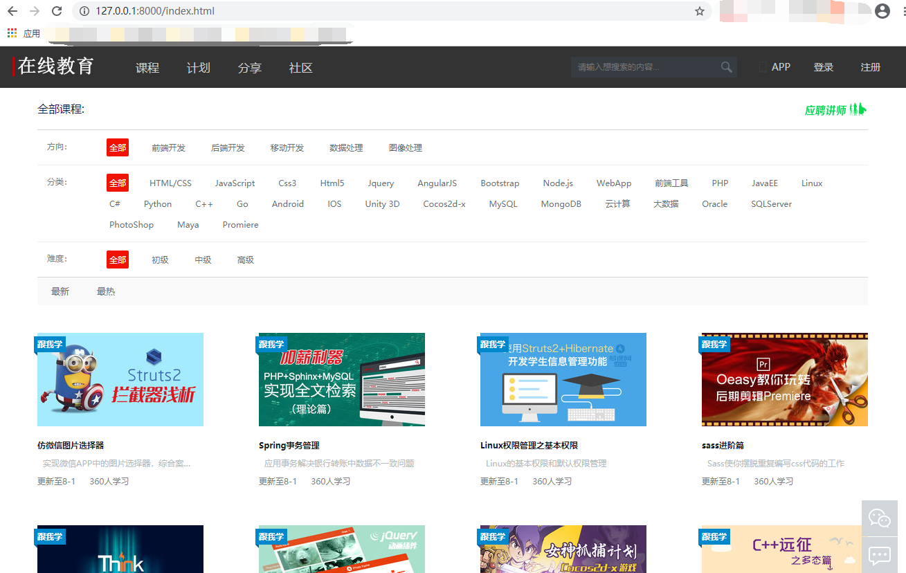Viewport: 906px width, 573px height.
Task: Click the course search input field
Action: click(645, 67)
